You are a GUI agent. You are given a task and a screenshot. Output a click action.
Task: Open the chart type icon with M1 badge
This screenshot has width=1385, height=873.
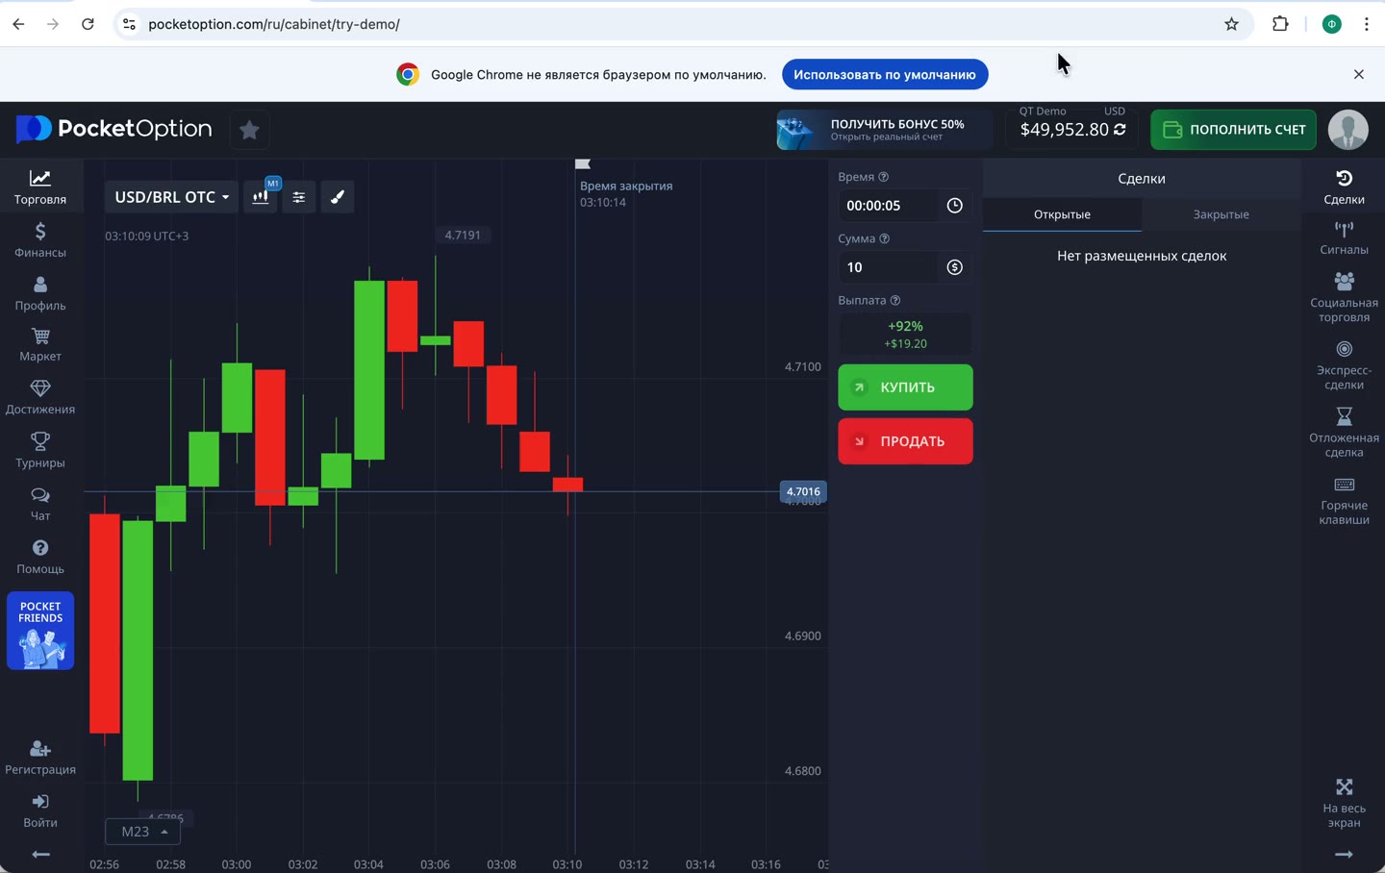pos(261,196)
